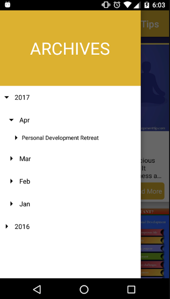
Task: Tap the battery charging status icon
Action: [147, 5]
